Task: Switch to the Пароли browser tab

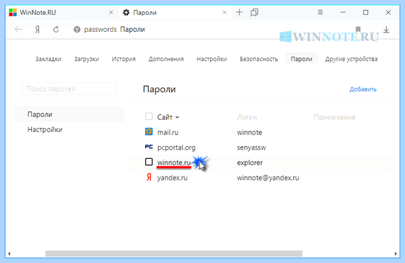Action: click(175, 12)
